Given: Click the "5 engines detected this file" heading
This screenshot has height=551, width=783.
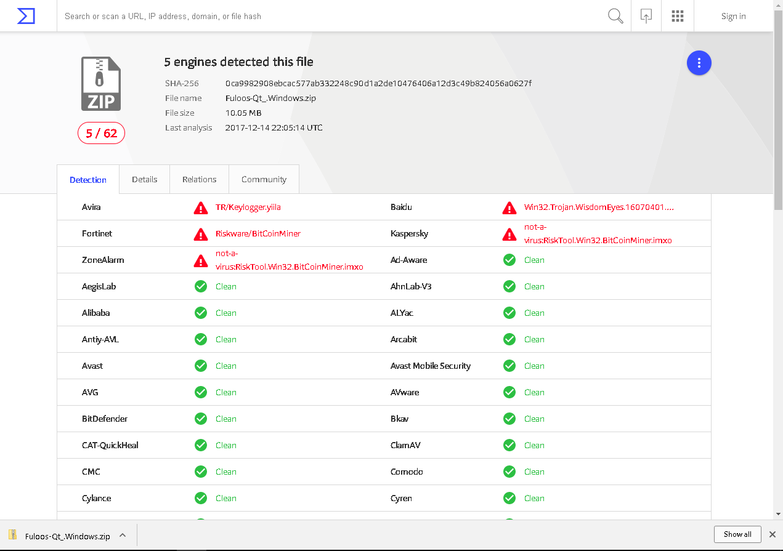Looking at the screenshot, I should pyautogui.click(x=239, y=62).
